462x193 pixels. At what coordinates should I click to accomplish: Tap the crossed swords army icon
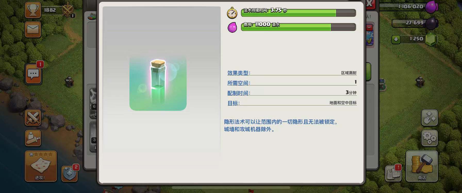[x=33, y=118]
